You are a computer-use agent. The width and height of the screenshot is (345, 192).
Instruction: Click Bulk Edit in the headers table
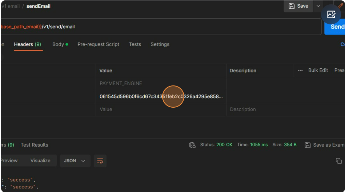coord(318,71)
